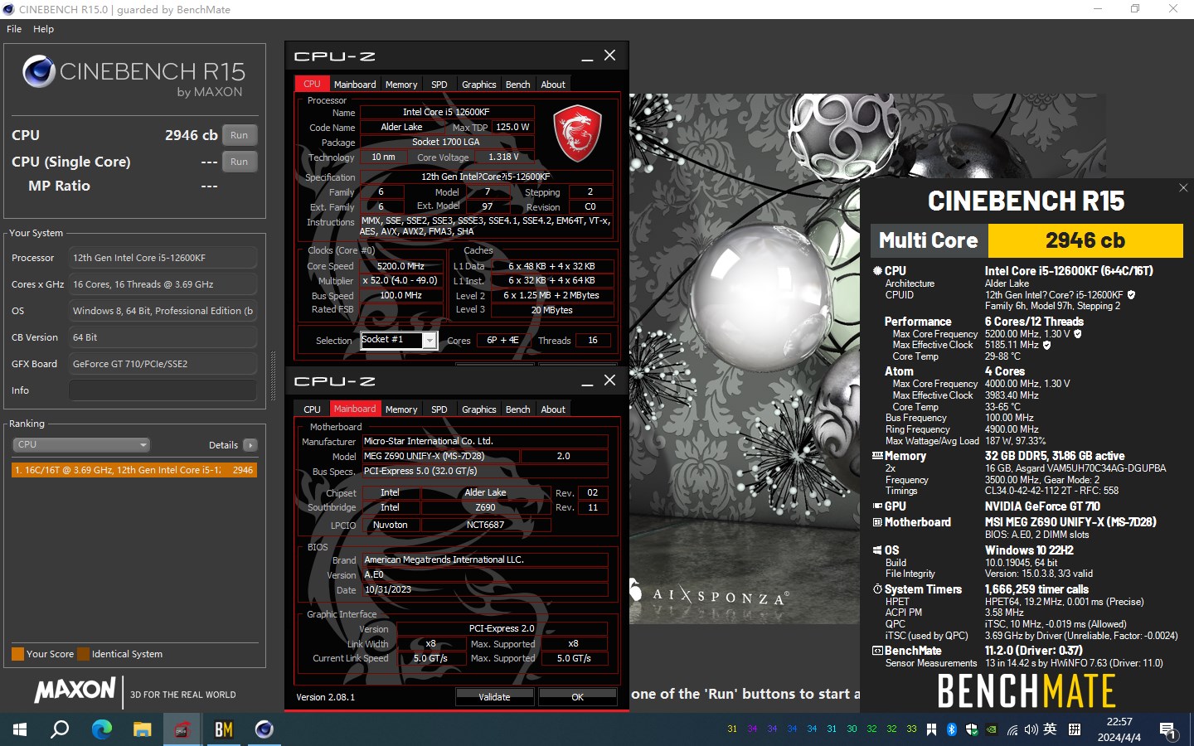Click the ranking Details arrow button

tap(250, 445)
